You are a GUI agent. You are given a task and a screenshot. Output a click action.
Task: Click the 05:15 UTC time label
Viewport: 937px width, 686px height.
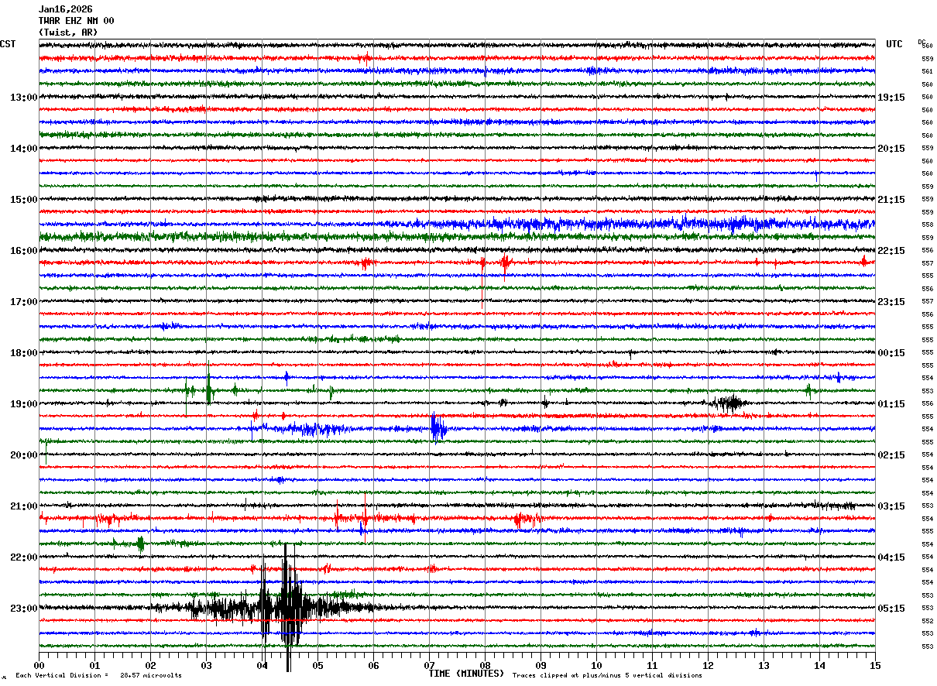tap(891, 609)
